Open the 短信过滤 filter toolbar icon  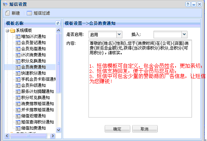[29, 13]
